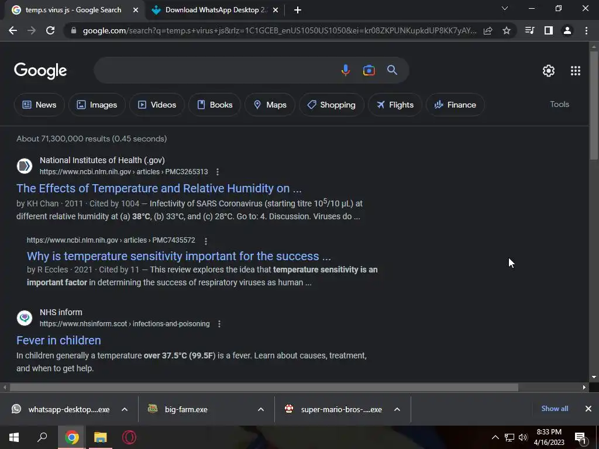Open the volume tray icon
This screenshot has width=599, height=449.
tap(523, 437)
